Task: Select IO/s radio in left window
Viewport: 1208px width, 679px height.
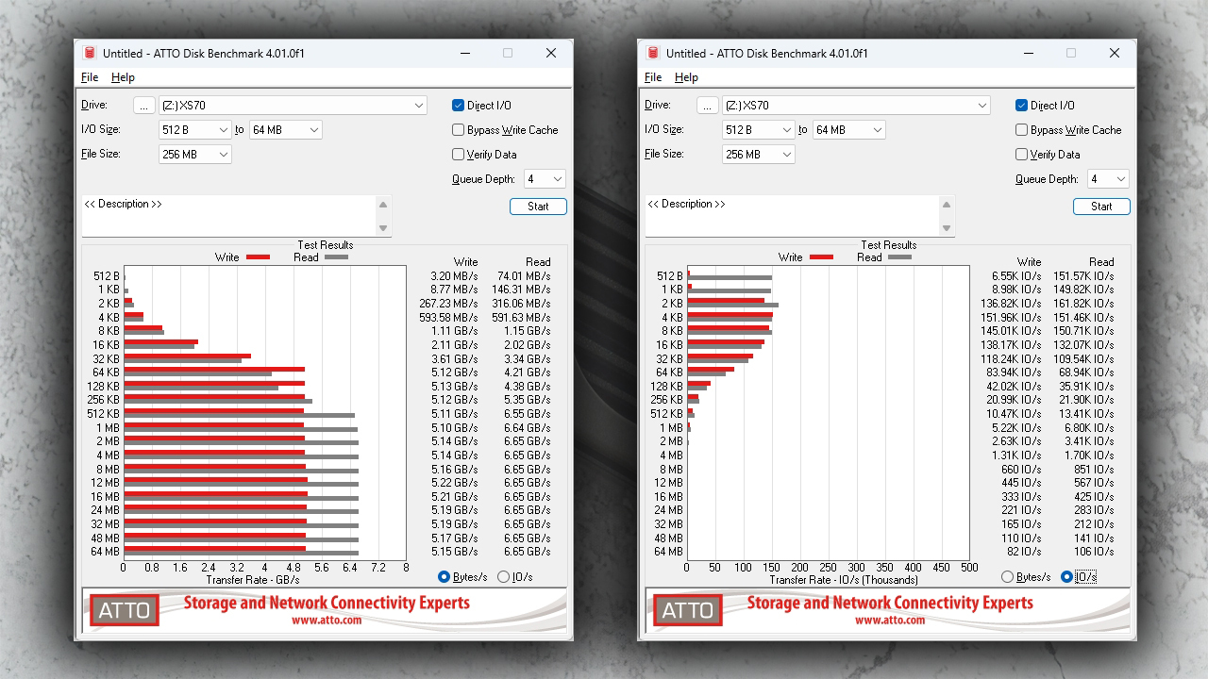Action: pos(503,577)
